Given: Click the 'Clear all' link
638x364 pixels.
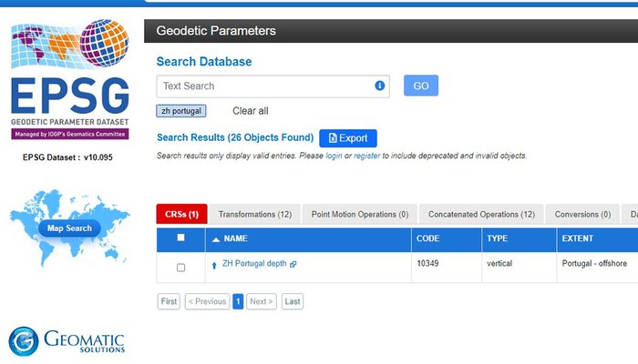Looking at the screenshot, I should pyautogui.click(x=250, y=111).
